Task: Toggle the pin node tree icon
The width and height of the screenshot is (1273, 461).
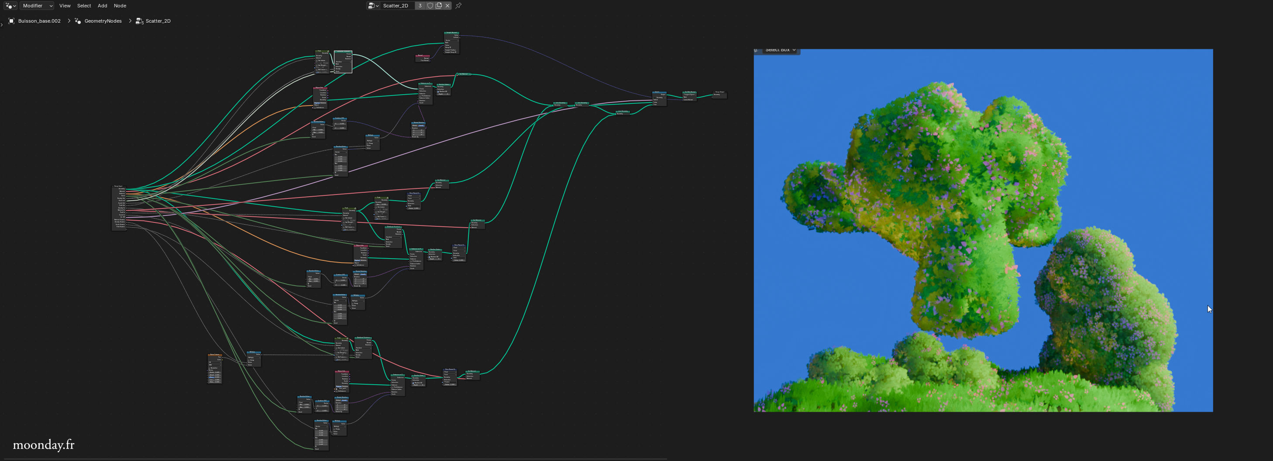Action: pos(458,6)
